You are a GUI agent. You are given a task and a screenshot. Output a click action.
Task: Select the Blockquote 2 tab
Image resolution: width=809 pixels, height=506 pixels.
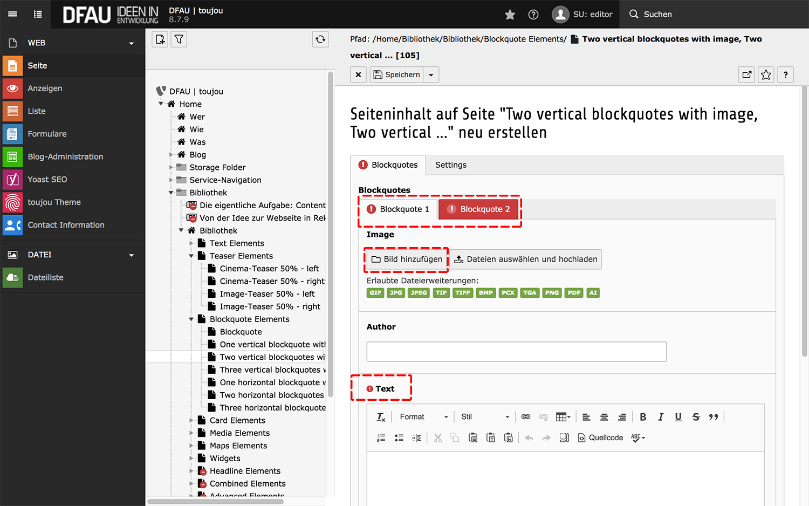point(479,209)
